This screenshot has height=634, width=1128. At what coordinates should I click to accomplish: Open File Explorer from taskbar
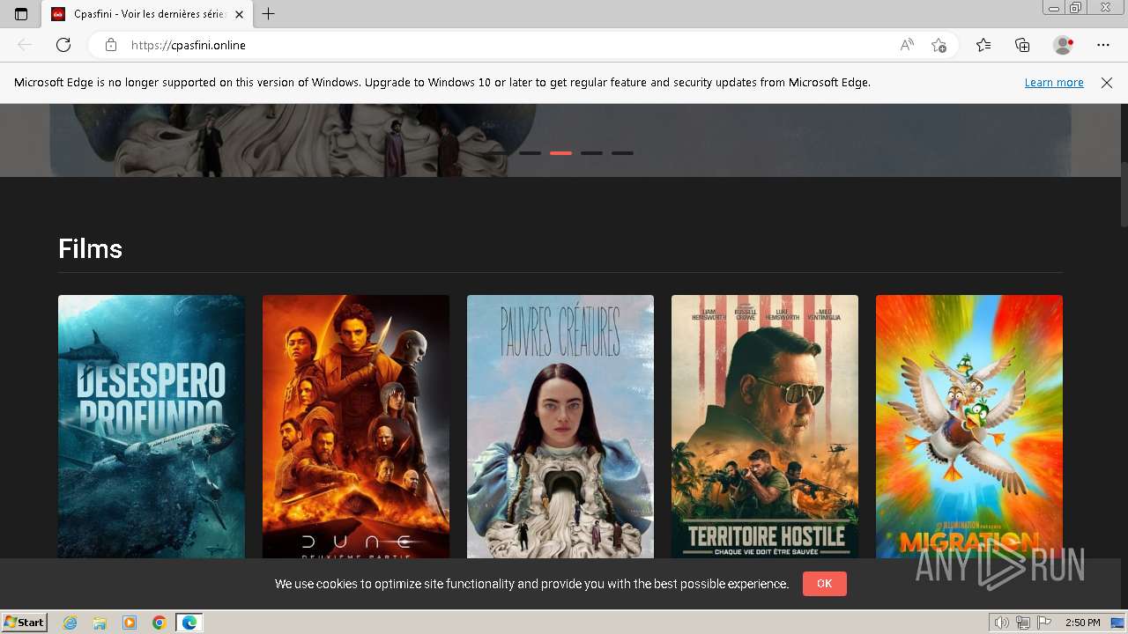point(100,623)
